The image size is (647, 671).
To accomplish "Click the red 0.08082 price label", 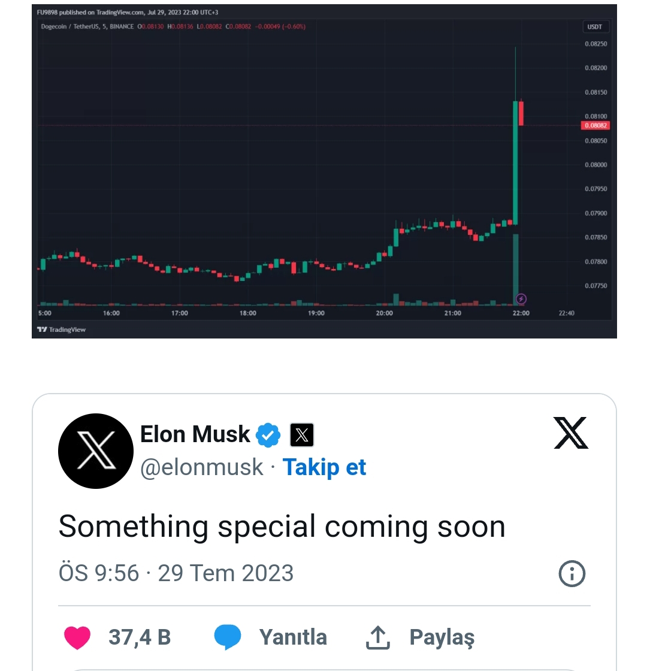I will (x=595, y=125).
